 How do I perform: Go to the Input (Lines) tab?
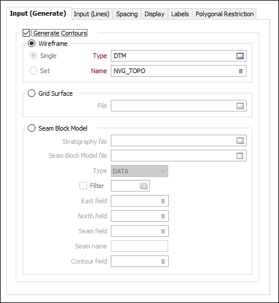click(x=92, y=14)
